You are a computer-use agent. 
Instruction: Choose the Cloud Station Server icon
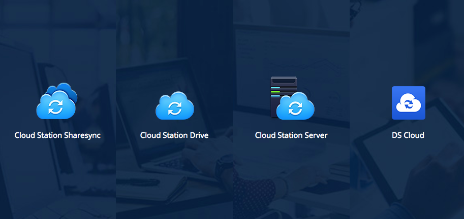(292, 98)
